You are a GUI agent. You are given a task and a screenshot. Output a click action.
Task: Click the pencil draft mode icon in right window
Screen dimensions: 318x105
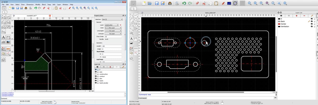(x=223, y=3)
